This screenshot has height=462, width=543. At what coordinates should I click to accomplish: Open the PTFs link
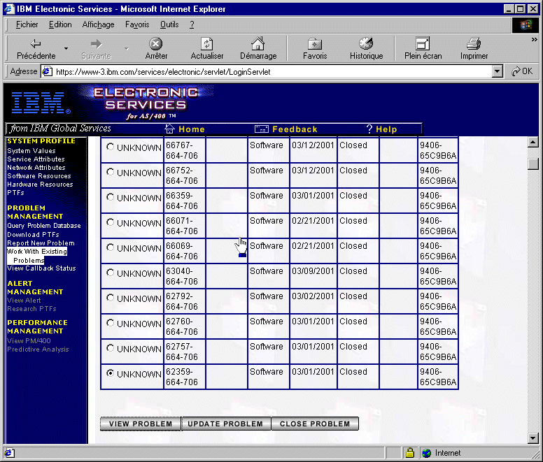pos(15,193)
